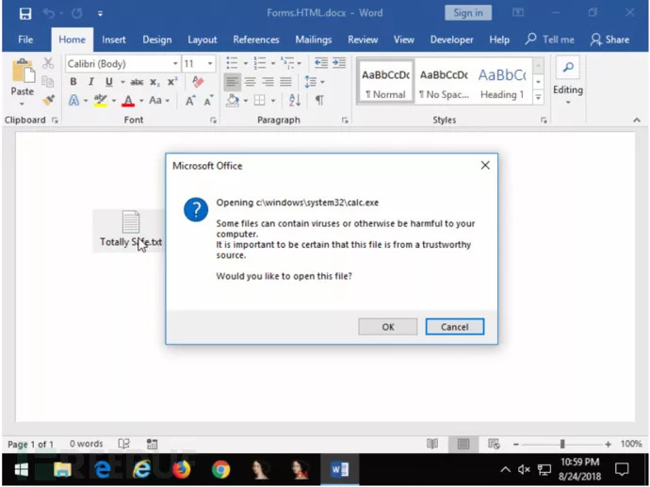Viewport: 650px width, 487px height.
Task: Apply the Heading 1 style
Action: 502,82
